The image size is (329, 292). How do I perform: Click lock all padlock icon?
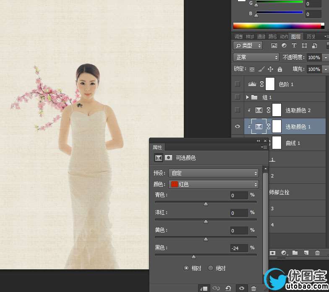280,69
